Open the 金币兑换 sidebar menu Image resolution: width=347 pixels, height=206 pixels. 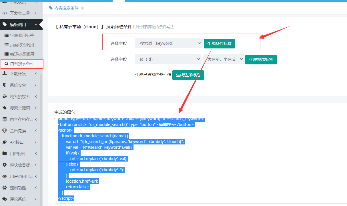coord(21,131)
